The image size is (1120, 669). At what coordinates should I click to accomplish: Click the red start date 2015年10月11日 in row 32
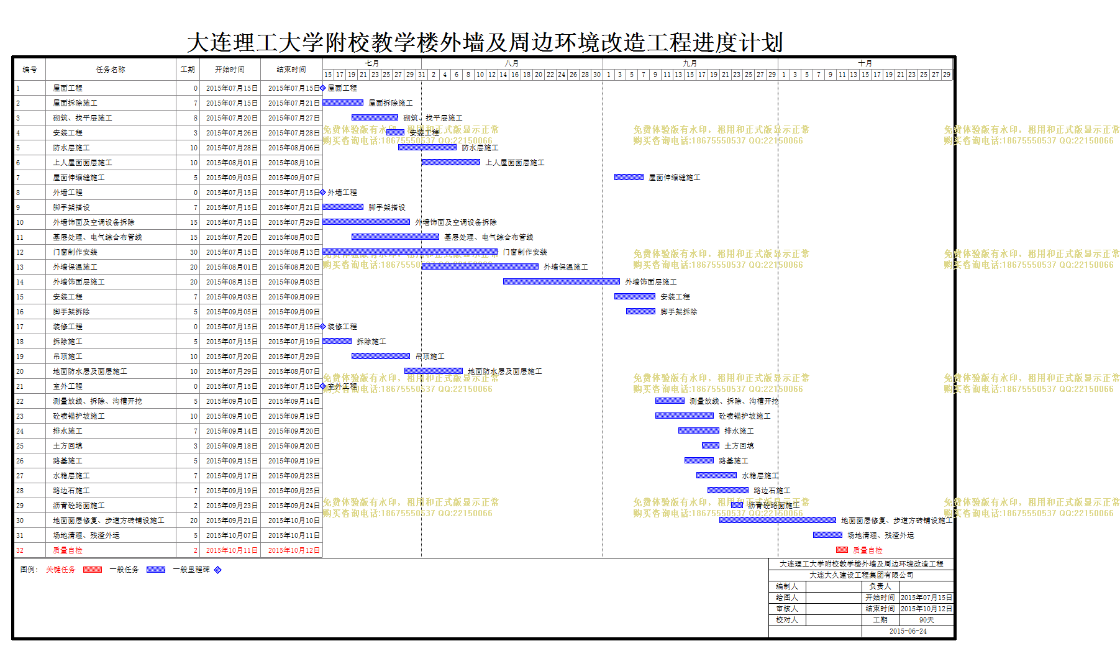[232, 550]
